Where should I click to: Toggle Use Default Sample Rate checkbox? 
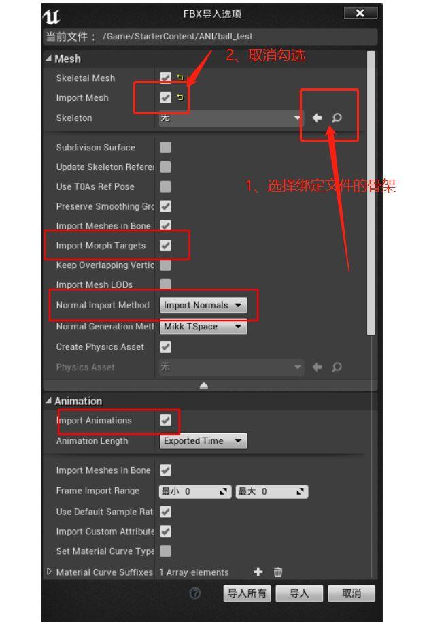click(165, 511)
